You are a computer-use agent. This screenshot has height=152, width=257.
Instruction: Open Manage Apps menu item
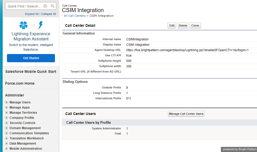coord(20,108)
